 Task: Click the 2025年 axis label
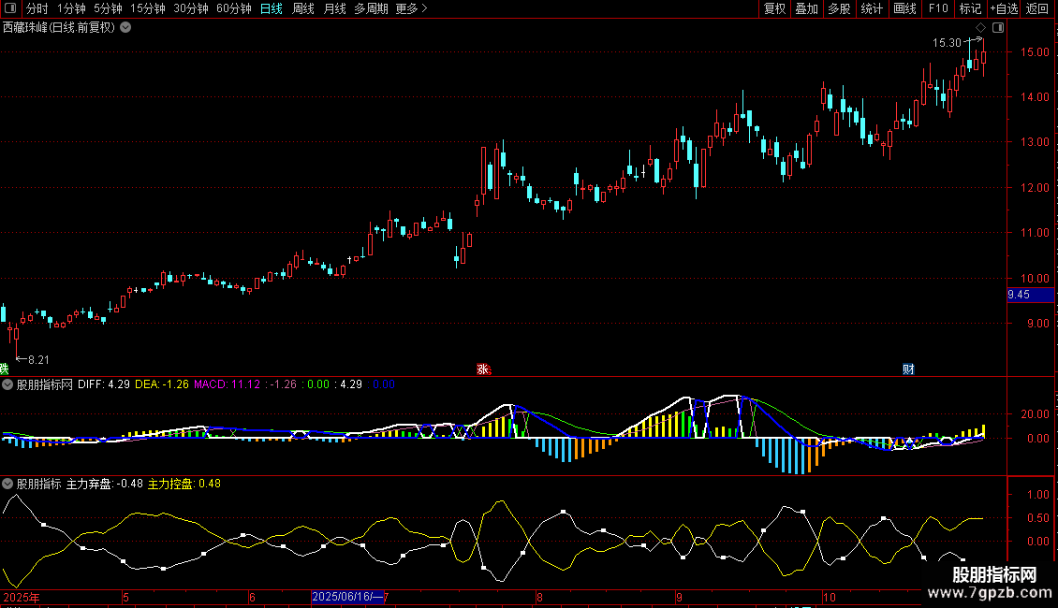22,597
